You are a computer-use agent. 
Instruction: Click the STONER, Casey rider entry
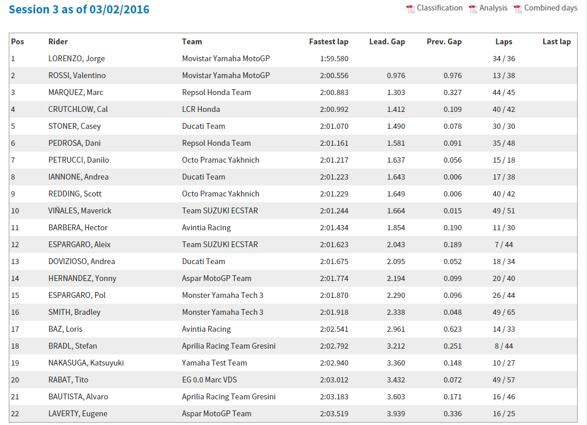coord(72,126)
